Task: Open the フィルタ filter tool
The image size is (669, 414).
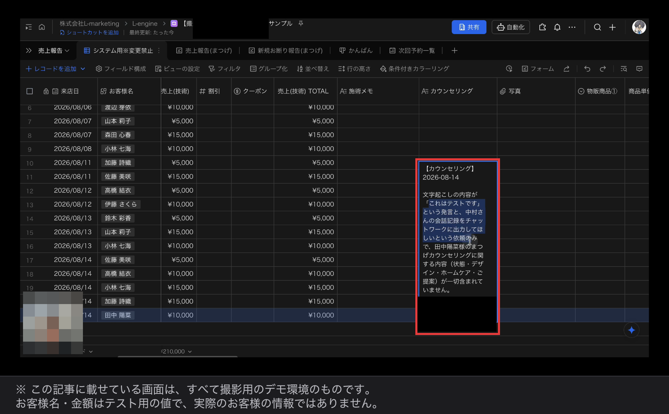Action: pos(225,69)
